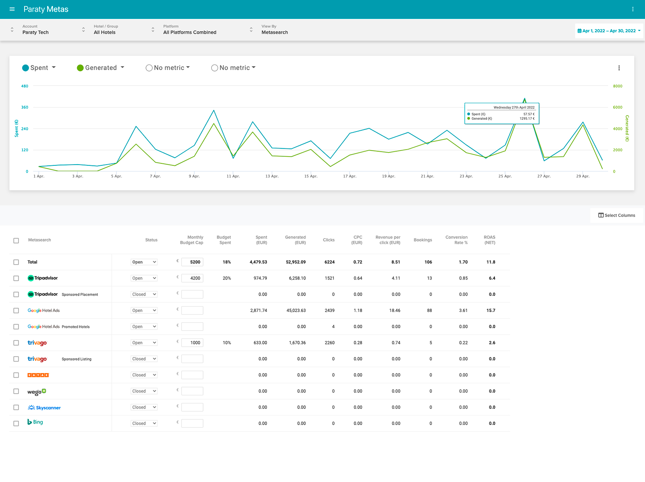Screen dimensions: 645x482
Task: Sort by Bookings column header
Action: point(422,240)
